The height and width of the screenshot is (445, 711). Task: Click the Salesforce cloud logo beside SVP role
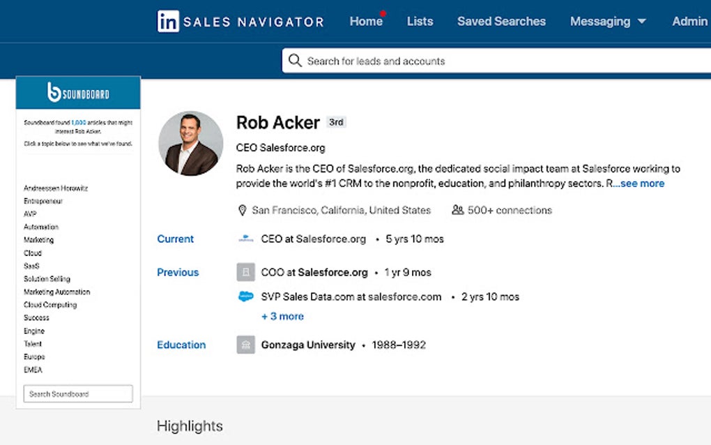[246, 296]
